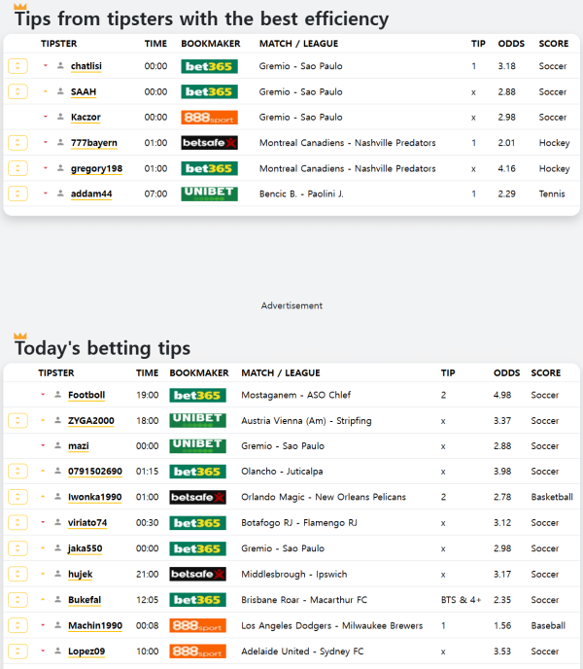The width and height of the screenshot is (583, 669).
Task: Click the 888sport logo in Kaczor's row
Action: coord(209,118)
